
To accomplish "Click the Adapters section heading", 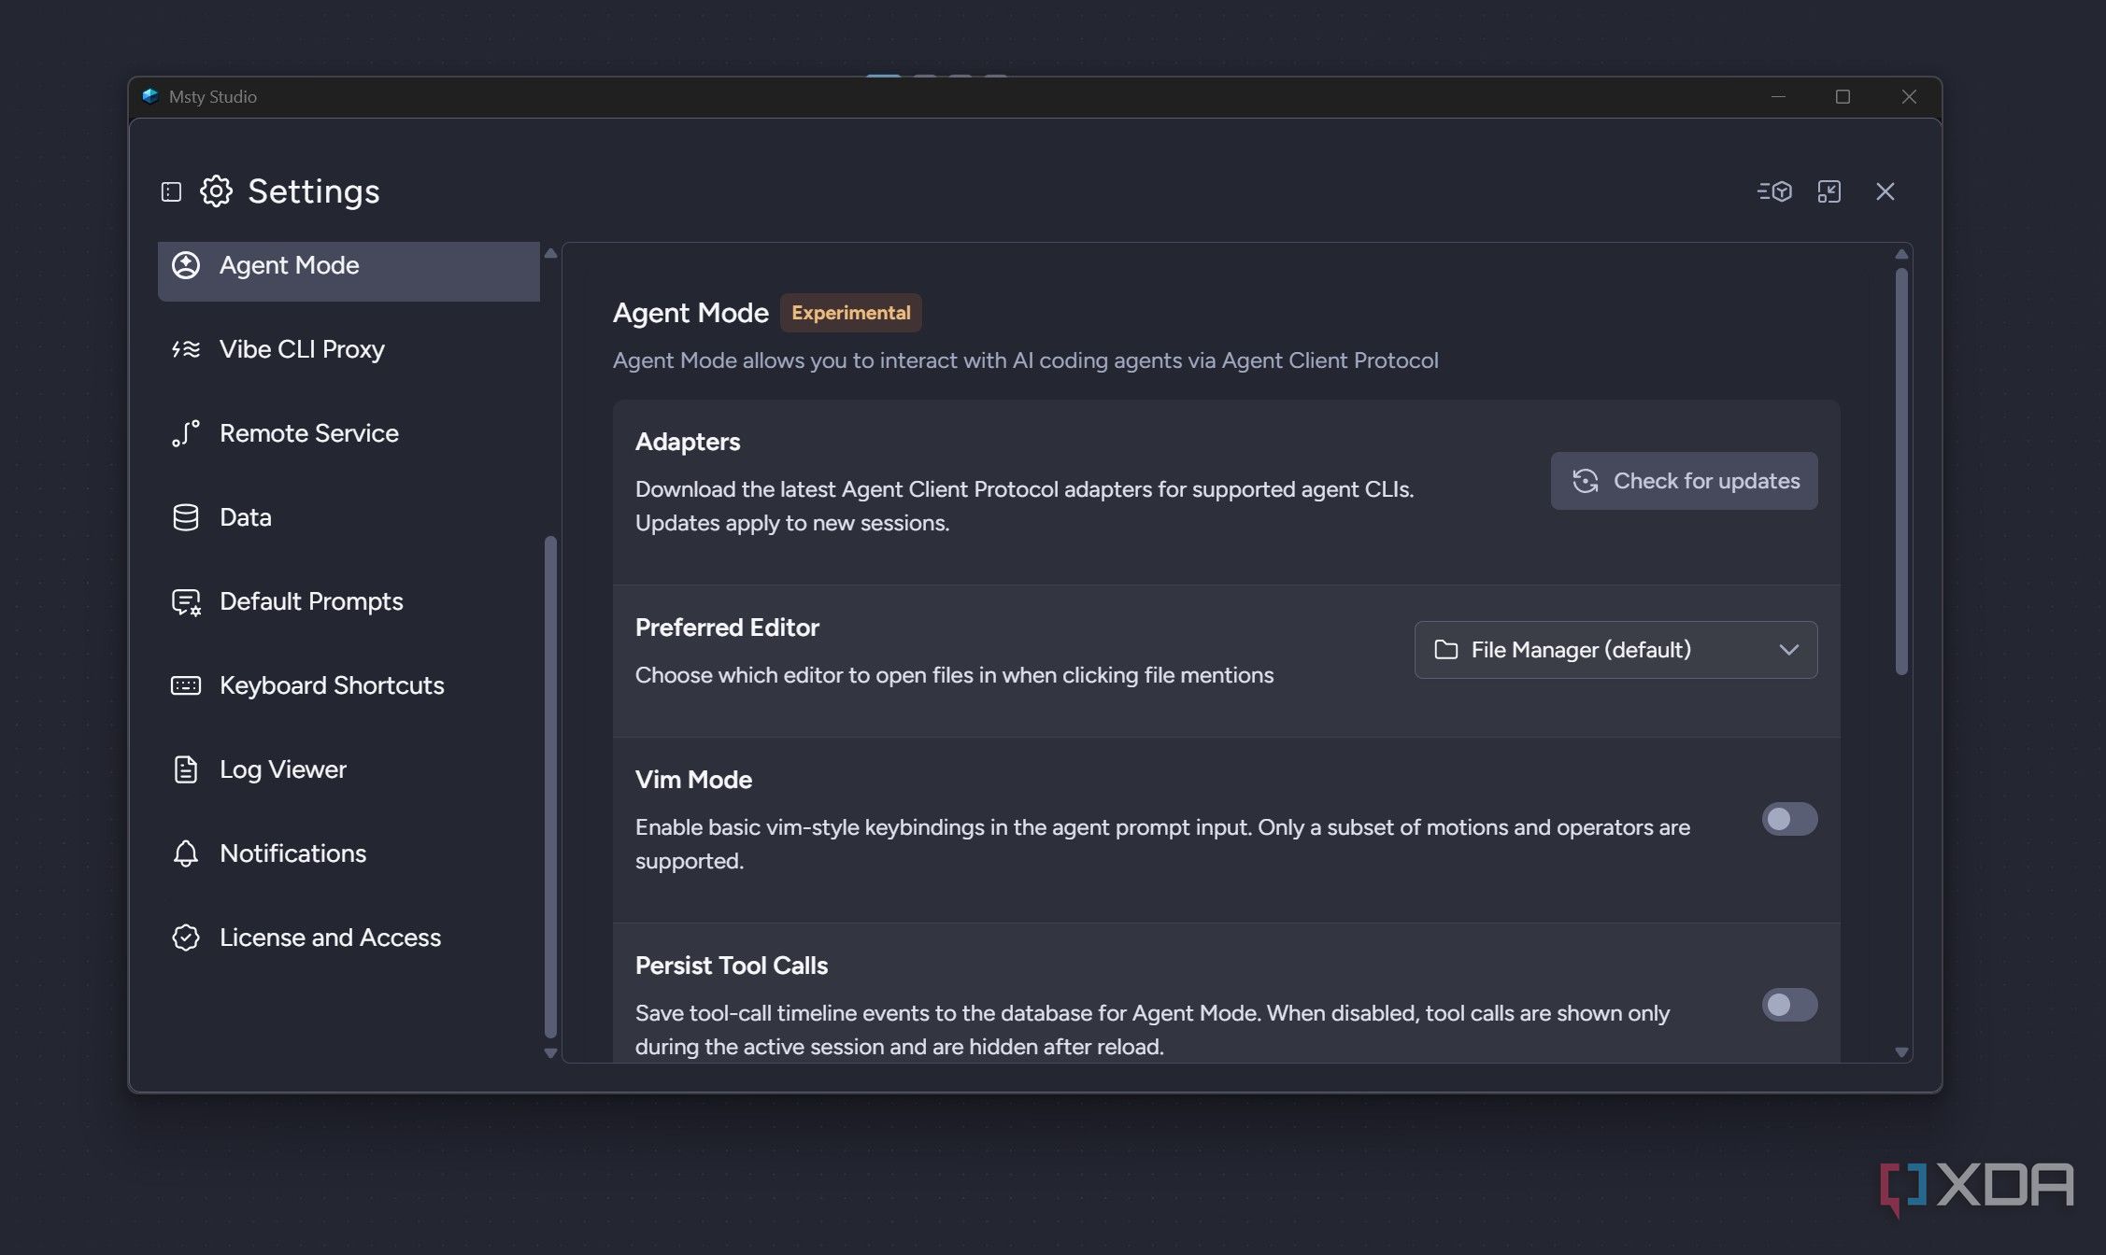I will click(x=688, y=442).
